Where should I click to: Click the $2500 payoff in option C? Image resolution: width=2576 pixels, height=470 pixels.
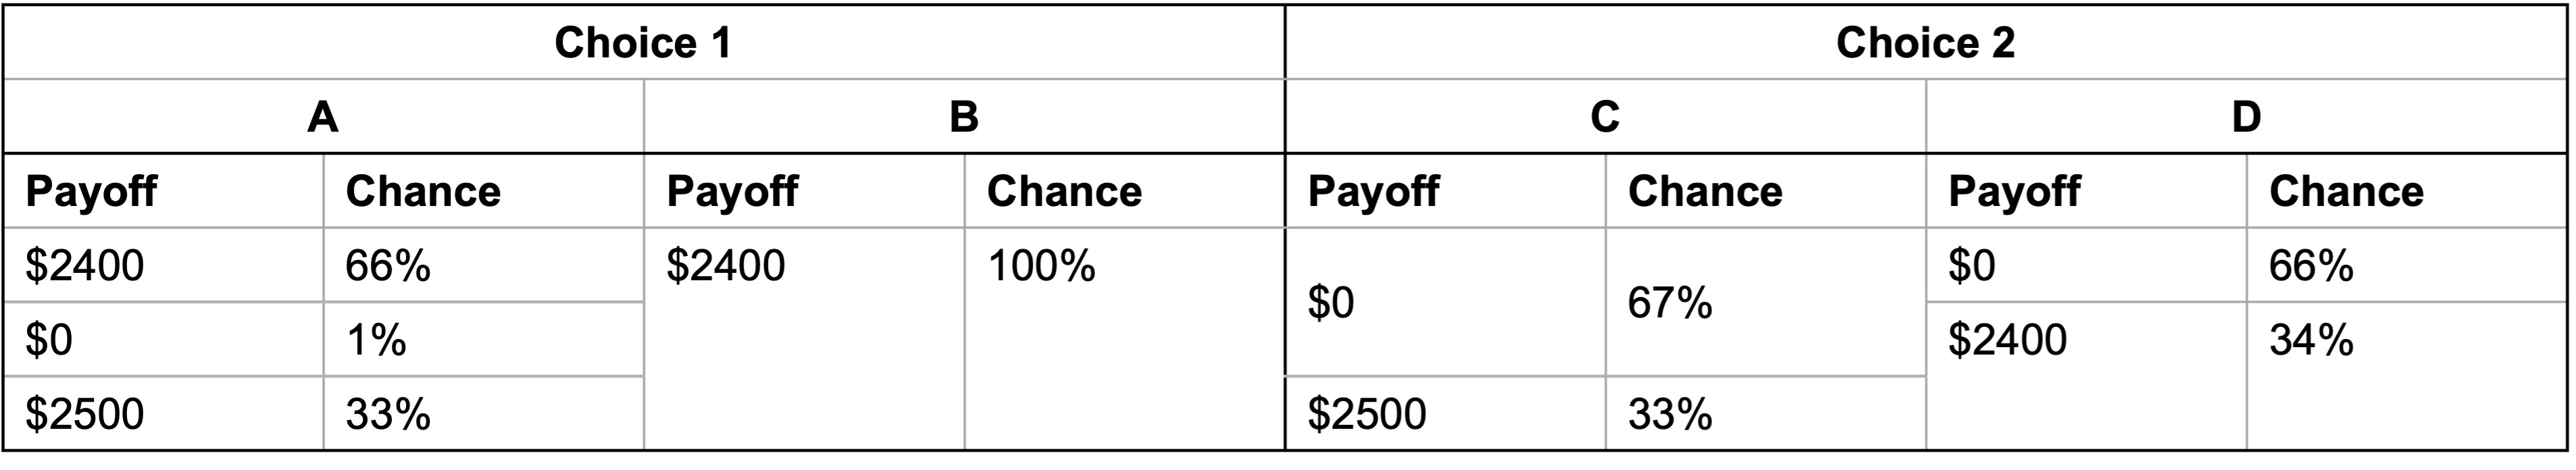(1367, 414)
